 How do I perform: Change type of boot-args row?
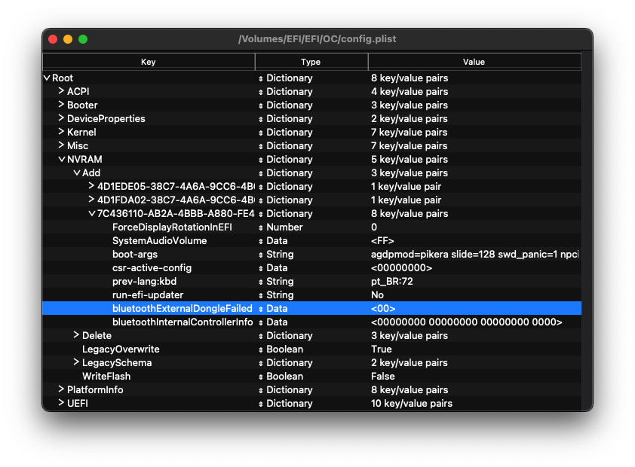(261, 255)
